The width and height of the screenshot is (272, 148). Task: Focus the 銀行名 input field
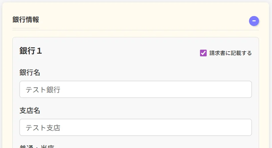[135, 89]
